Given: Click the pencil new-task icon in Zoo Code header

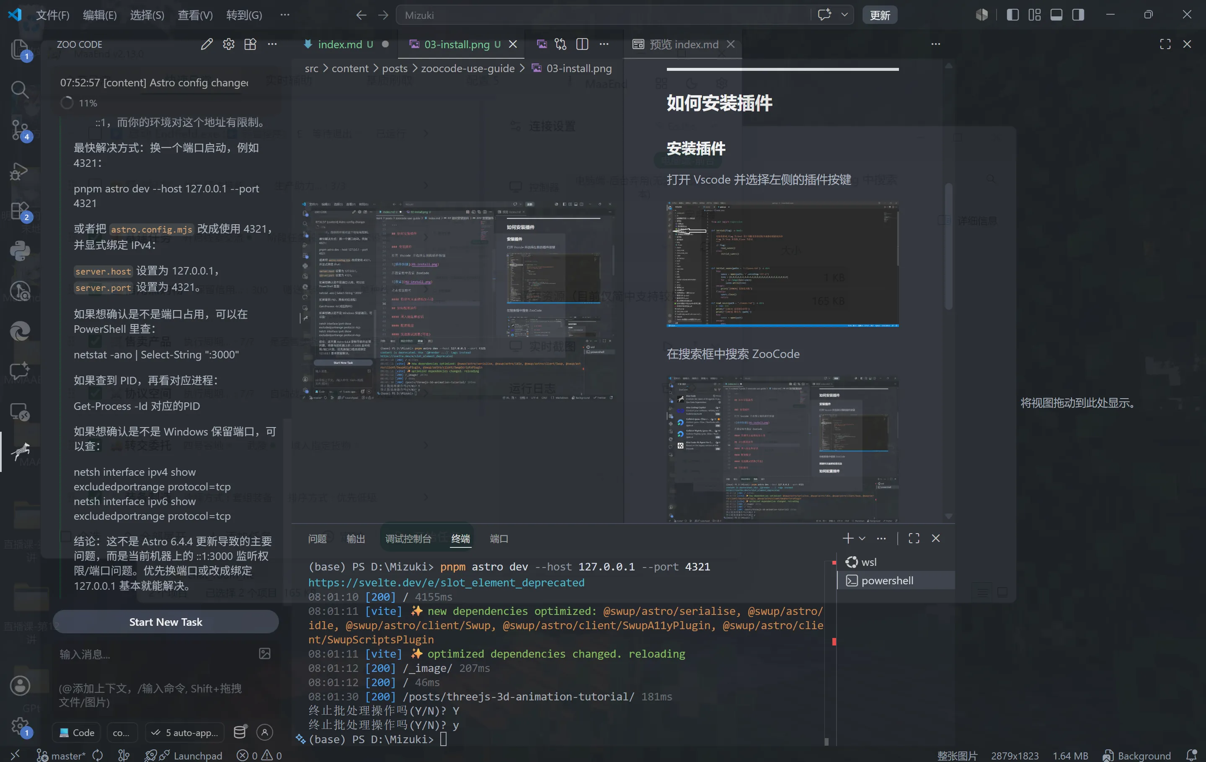Looking at the screenshot, I should click(x=207, y=44).
